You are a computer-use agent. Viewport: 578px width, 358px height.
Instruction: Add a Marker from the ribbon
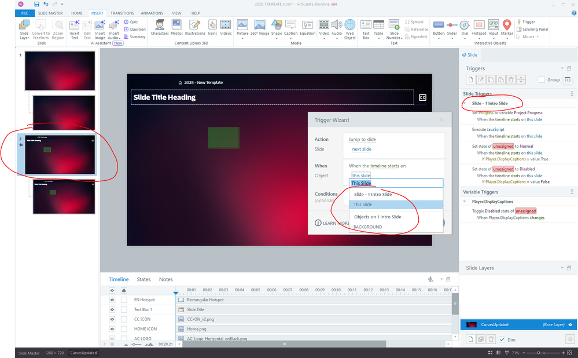[x=507, y=28]
